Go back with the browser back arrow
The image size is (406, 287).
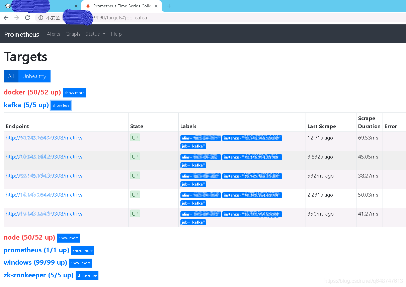tap(6, 18)
